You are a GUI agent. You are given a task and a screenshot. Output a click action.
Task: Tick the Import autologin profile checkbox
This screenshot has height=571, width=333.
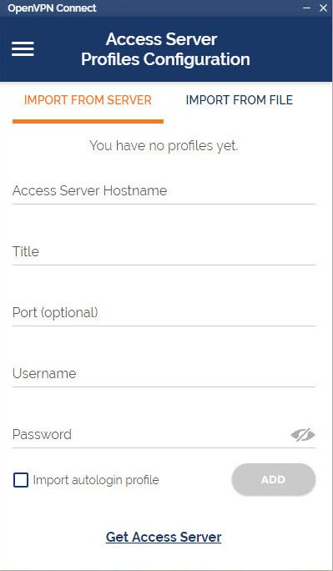(x=21, y=480)
